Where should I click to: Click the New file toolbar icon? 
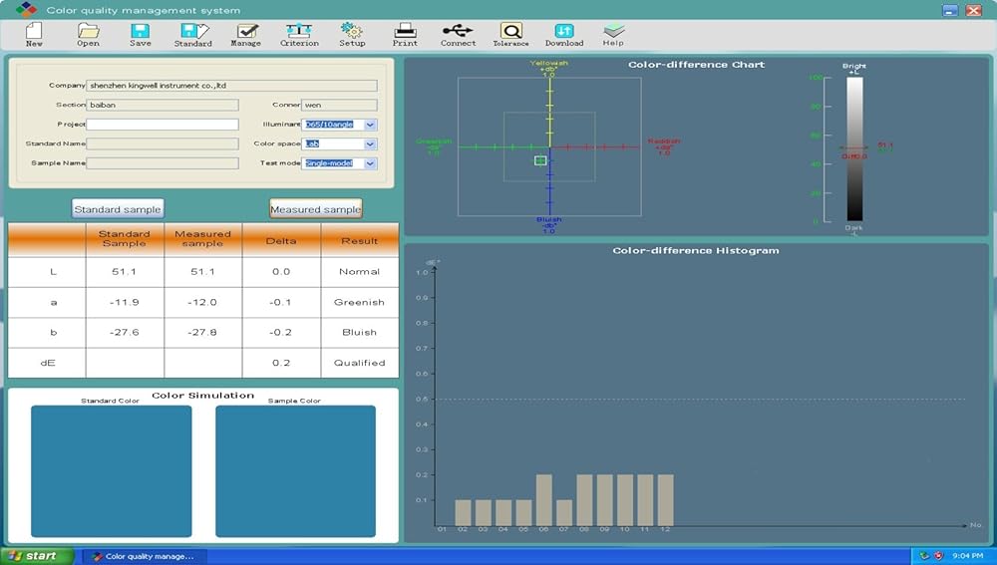click(34, 33)
